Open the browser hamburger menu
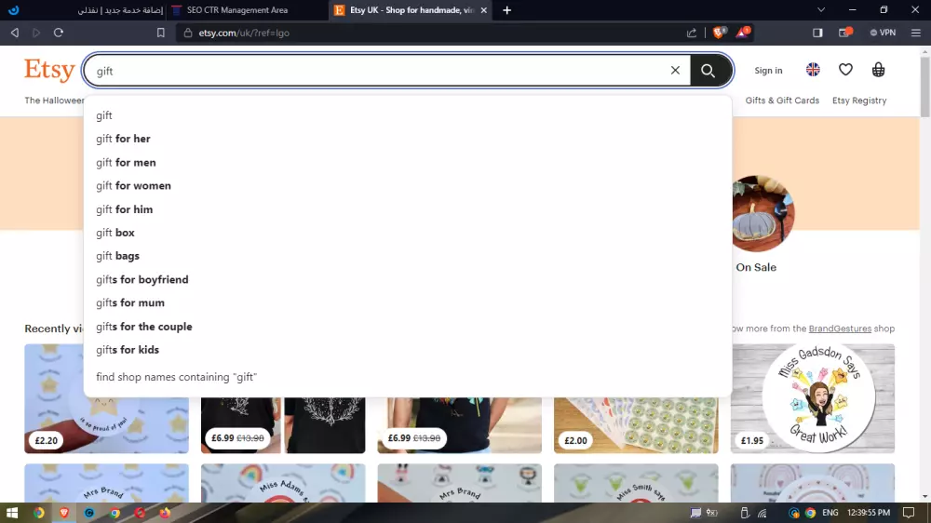Image resolution: width=931 pixels, height=523 pixels. click(915, 33)
